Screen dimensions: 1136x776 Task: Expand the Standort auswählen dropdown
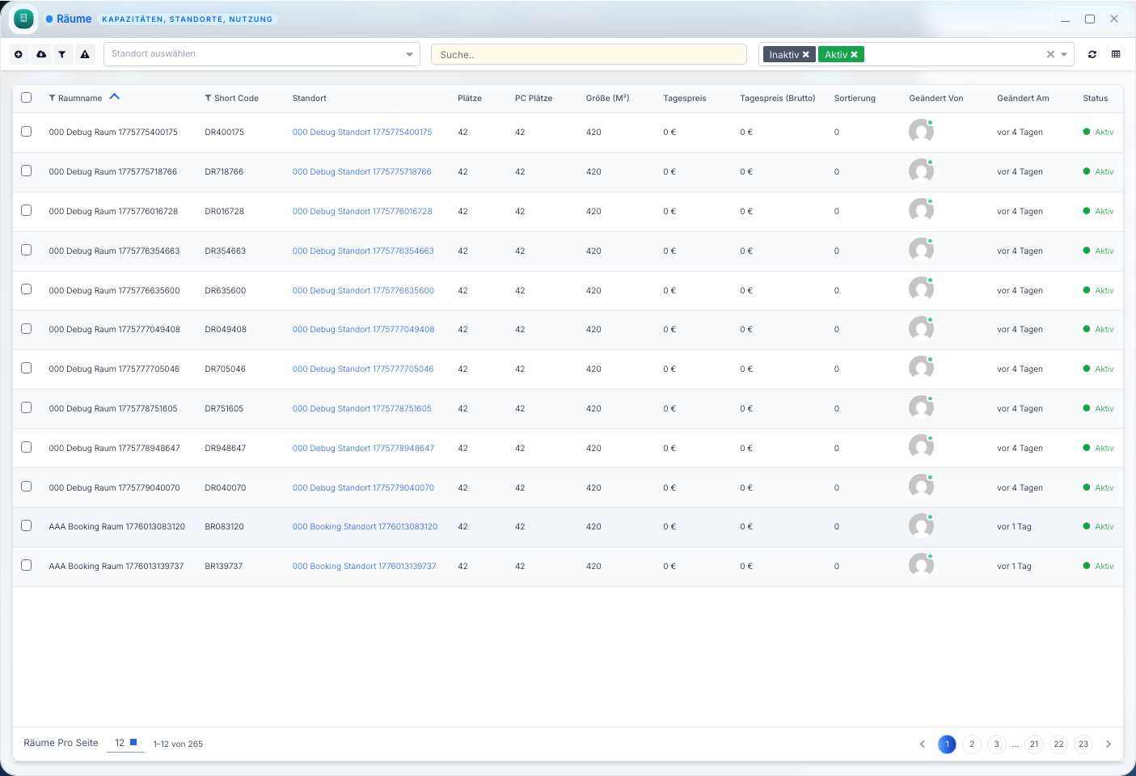click(409, 54)
